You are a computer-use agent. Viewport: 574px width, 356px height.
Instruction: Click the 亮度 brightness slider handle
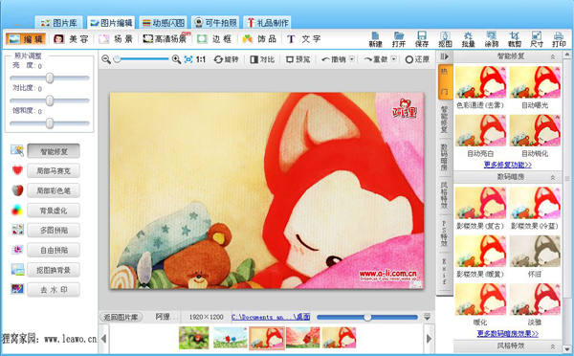point(50,78)
